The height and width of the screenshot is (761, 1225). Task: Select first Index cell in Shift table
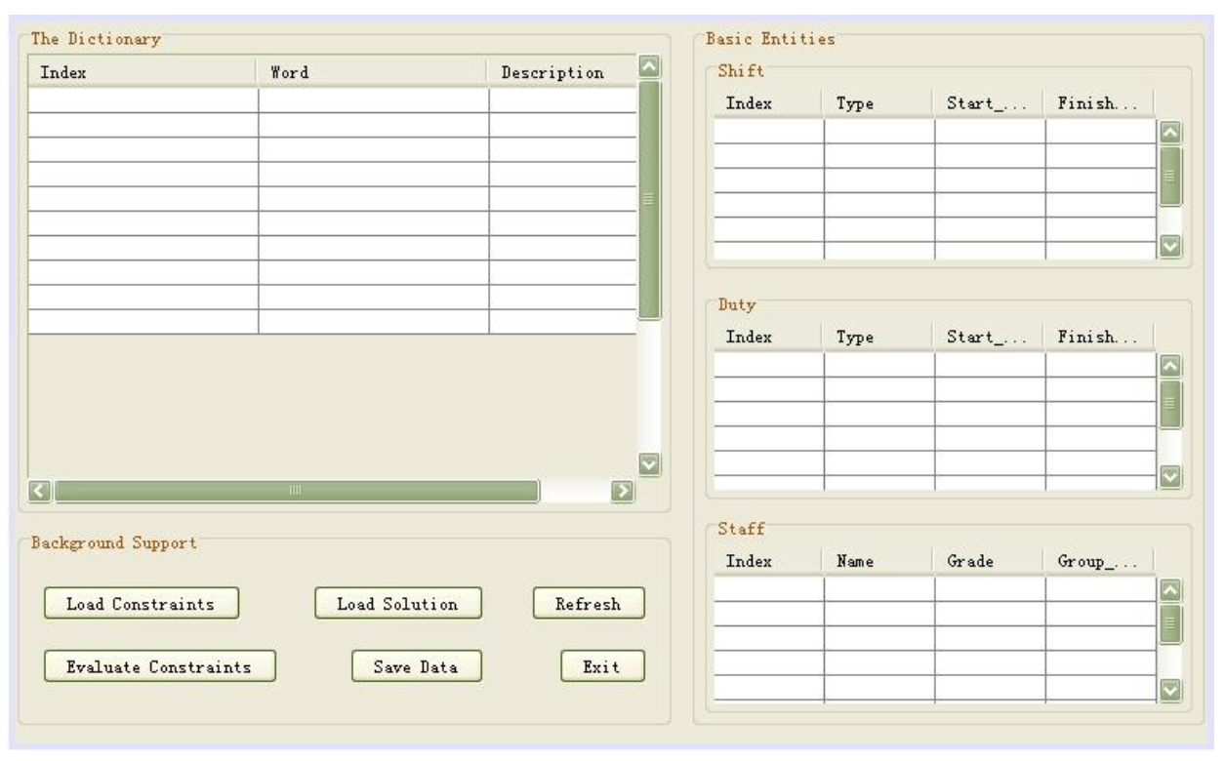tap(768, 132)
